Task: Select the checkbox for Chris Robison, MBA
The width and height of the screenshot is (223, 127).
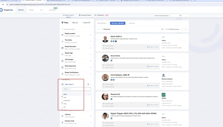Action: coord(98,78)
